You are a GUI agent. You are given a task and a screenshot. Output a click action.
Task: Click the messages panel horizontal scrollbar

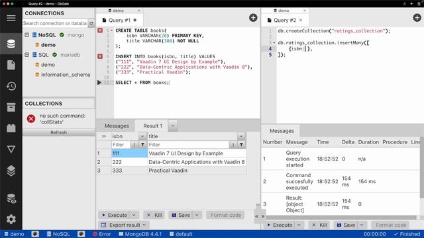pos(341,218)
